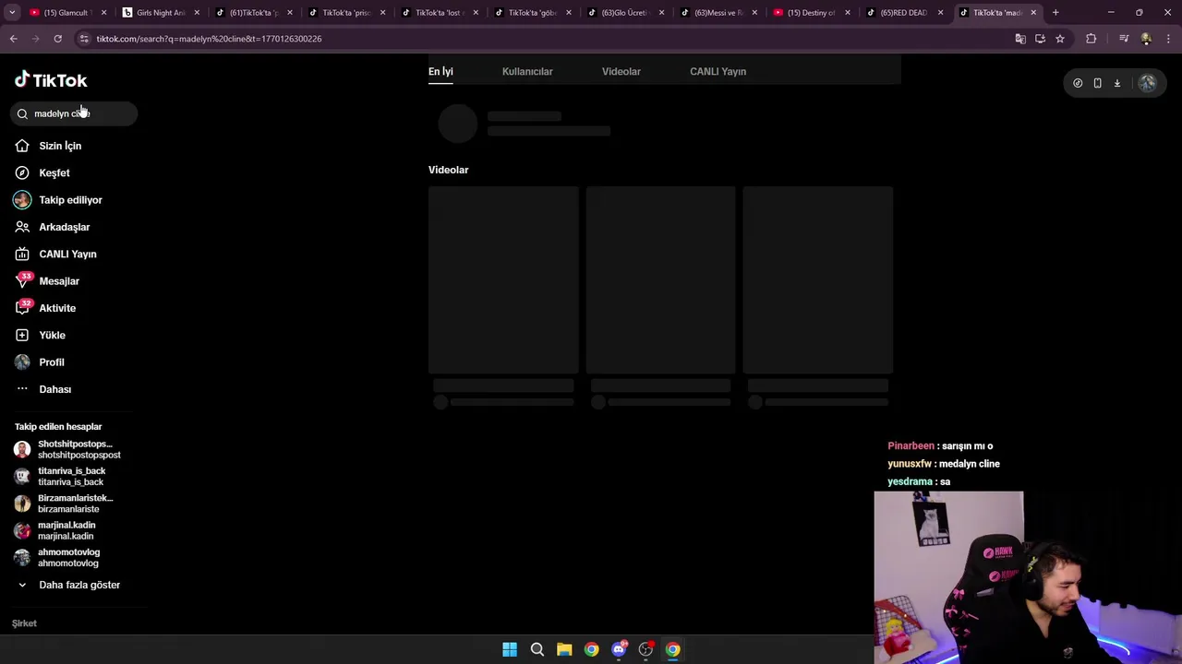
Task: Click the browser address bar URL
Action: tap(209, 39)
